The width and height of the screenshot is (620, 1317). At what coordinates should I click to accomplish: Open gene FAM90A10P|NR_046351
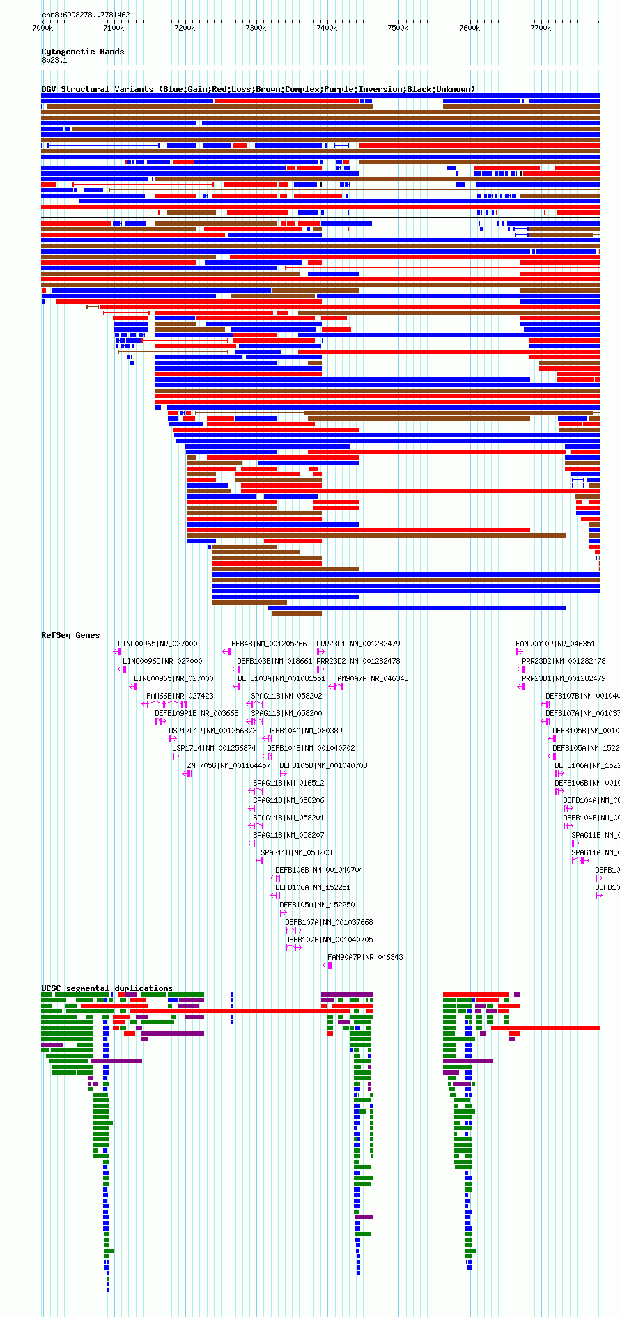coord(555,644)
